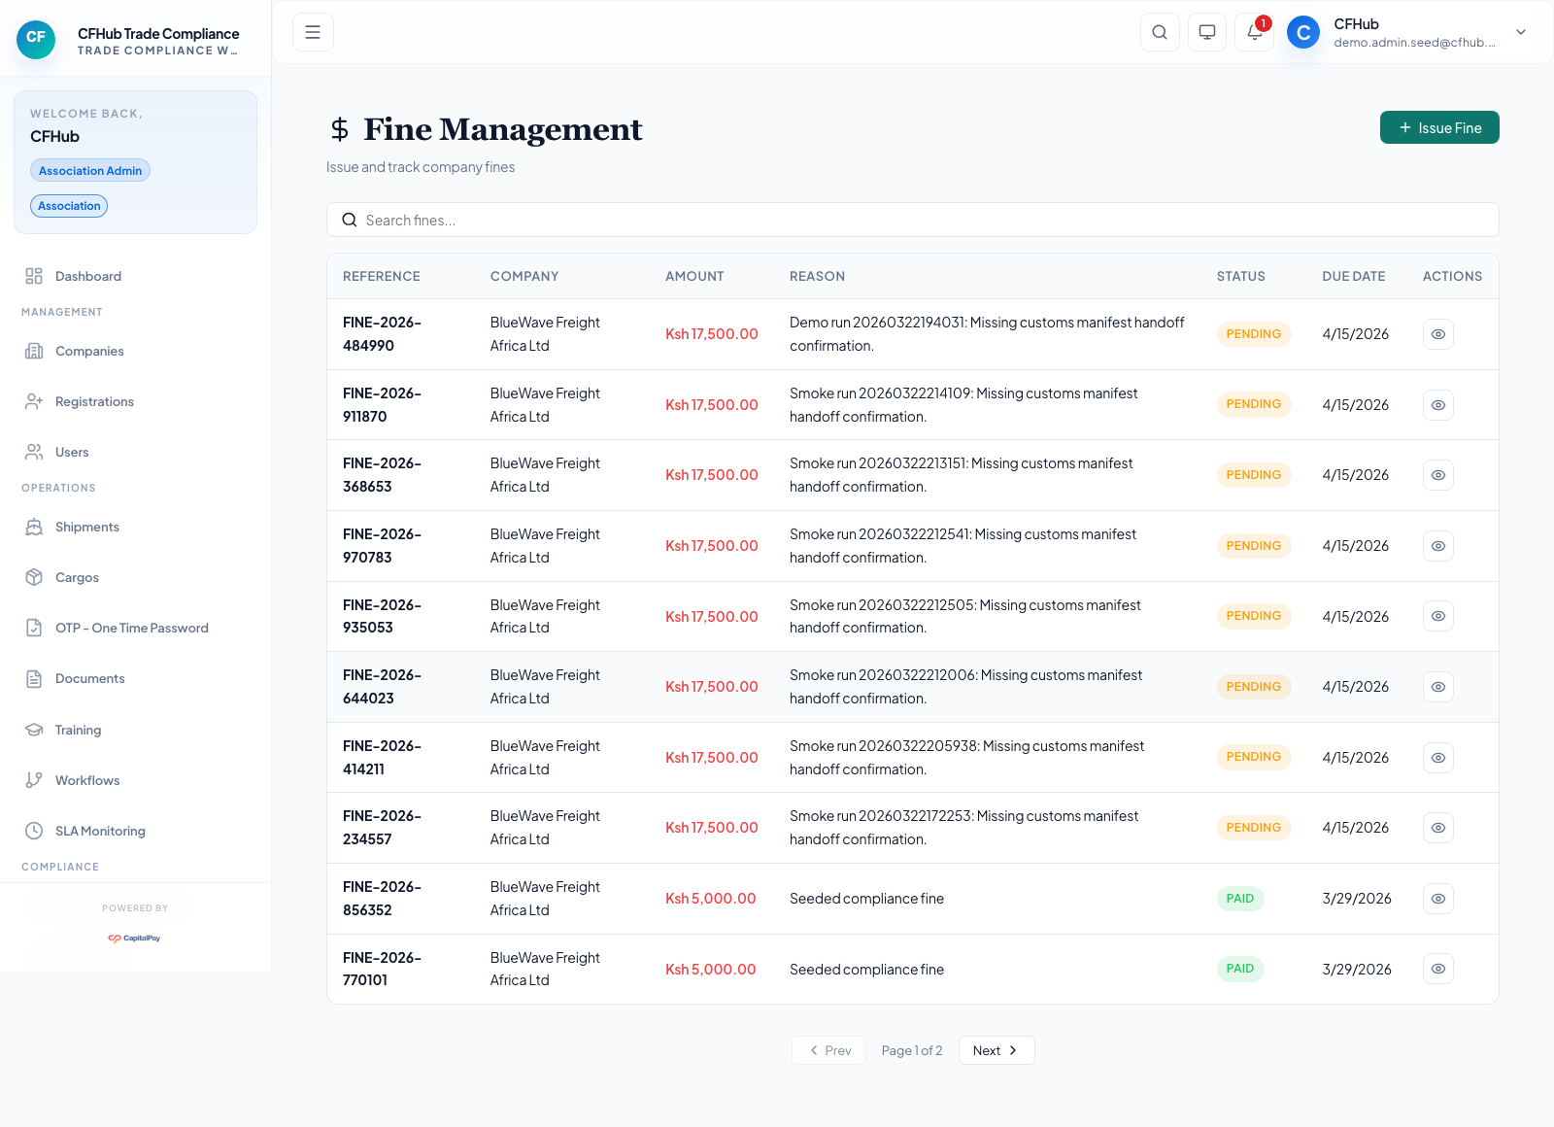Open the Companies page link
This screenshot has width=1554, height=1127.
pyautogui.click(x=89, y=351)
